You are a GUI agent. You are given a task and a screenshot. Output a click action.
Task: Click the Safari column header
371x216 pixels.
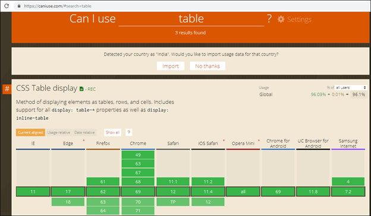(x=173, y=143)
